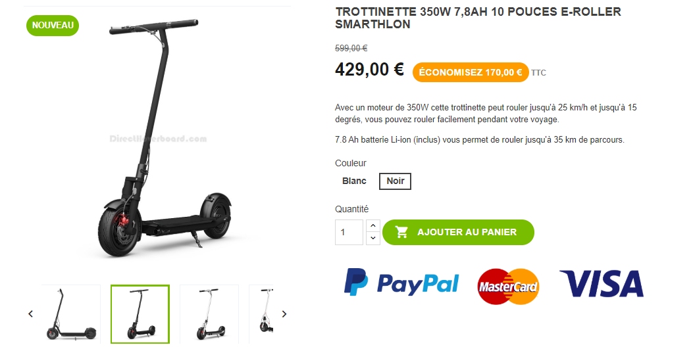
Task: Go to previous thumbnails with left arrow
Action: (30, 314)
